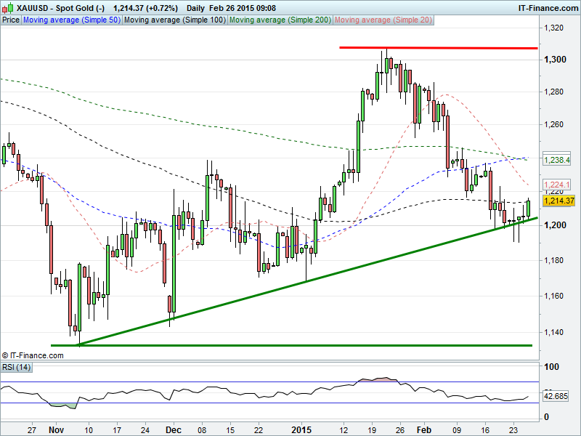
Task: Click the © IT-Finance.com copyright text
Action: click(31, 355)
